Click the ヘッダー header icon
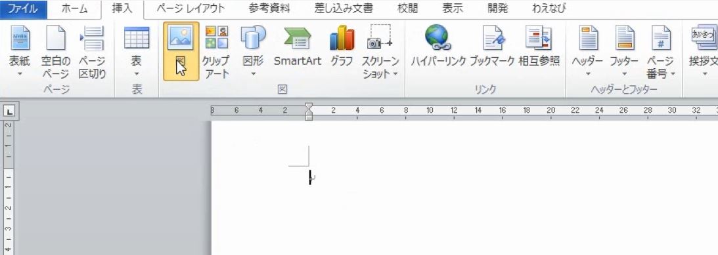Viewport: 718px width, 255px height. tap(589, 38)
